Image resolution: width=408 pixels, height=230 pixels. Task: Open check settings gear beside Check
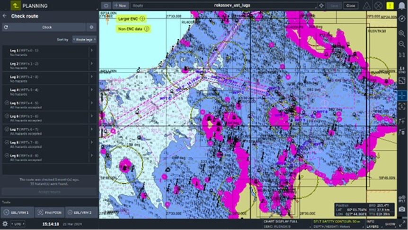coord(91,27)
